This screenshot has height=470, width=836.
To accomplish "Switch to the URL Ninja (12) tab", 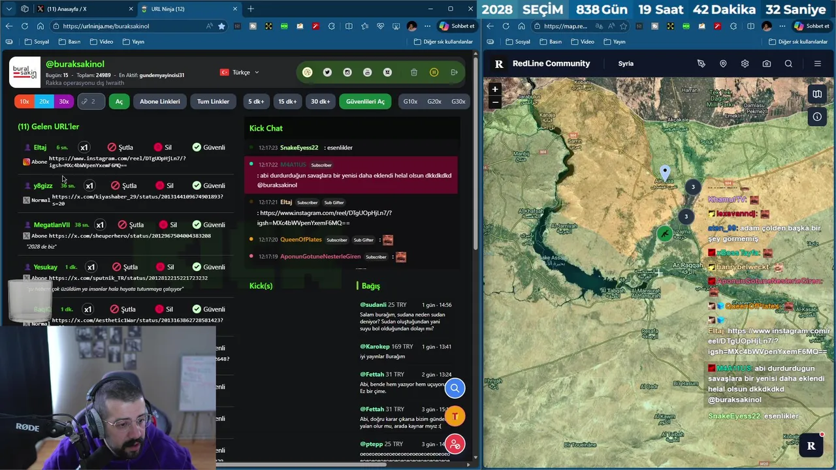I will [x=188, y=9].
